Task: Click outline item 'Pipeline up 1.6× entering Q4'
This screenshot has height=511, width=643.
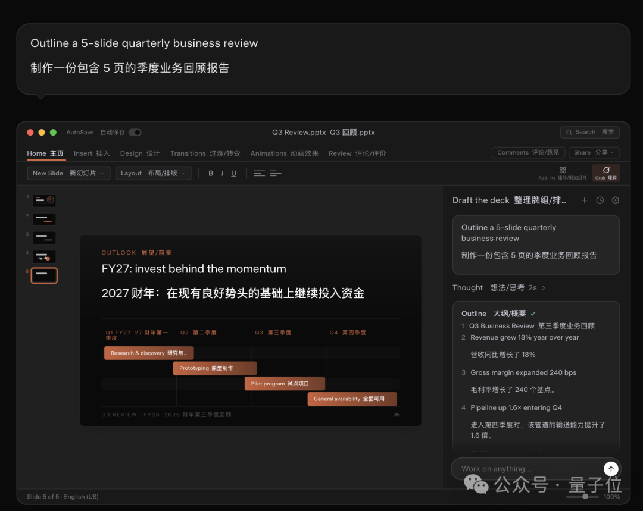Action: click(x=516, y=407)
